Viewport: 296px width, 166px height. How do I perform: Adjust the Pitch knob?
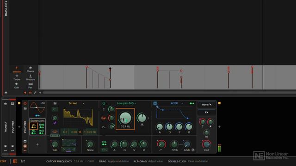[x=174, y=144]
